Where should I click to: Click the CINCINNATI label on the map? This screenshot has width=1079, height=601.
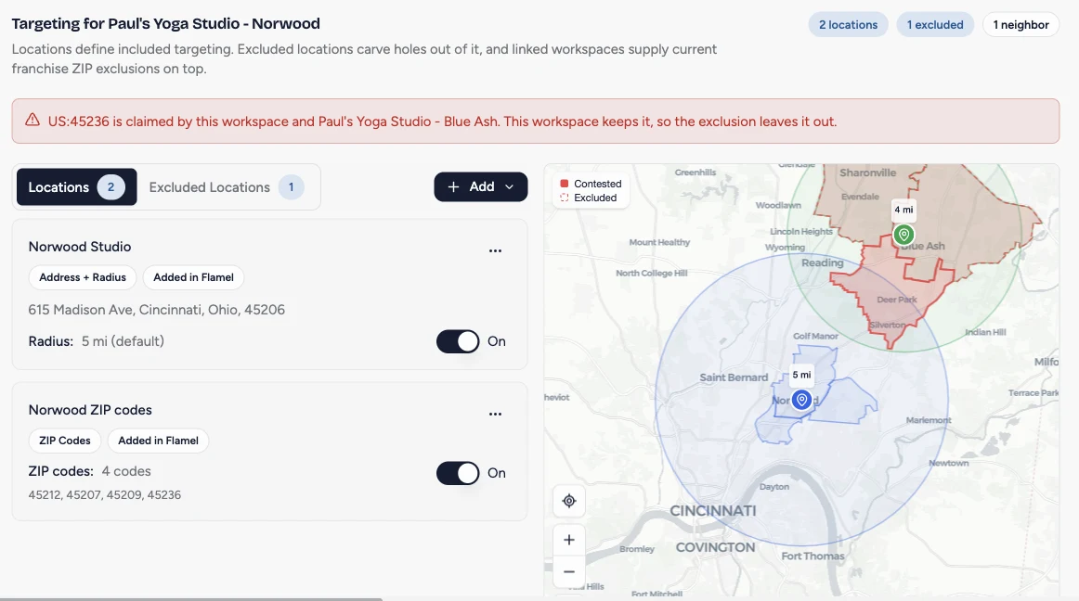[713, 511]
